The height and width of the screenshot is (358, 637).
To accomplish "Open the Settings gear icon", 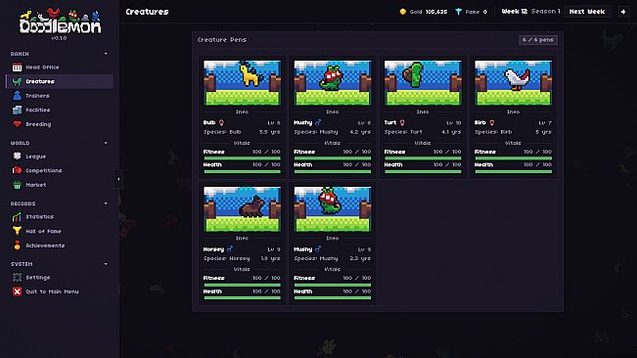I will click(x=17, y=278).
